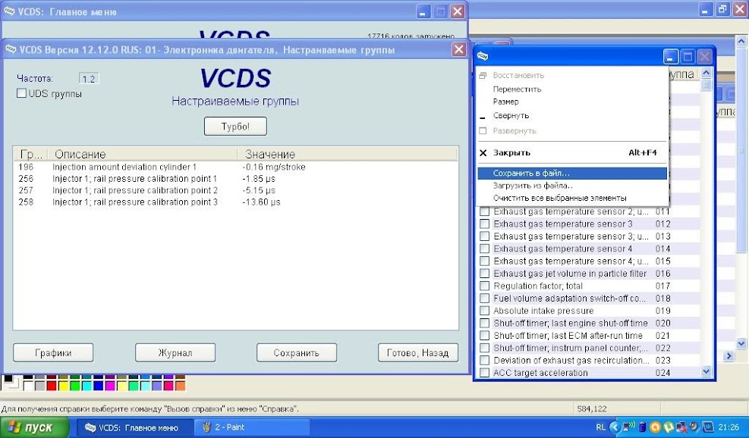
Task: Check ACC target acceleration checkbox
Action: point(484,373)
